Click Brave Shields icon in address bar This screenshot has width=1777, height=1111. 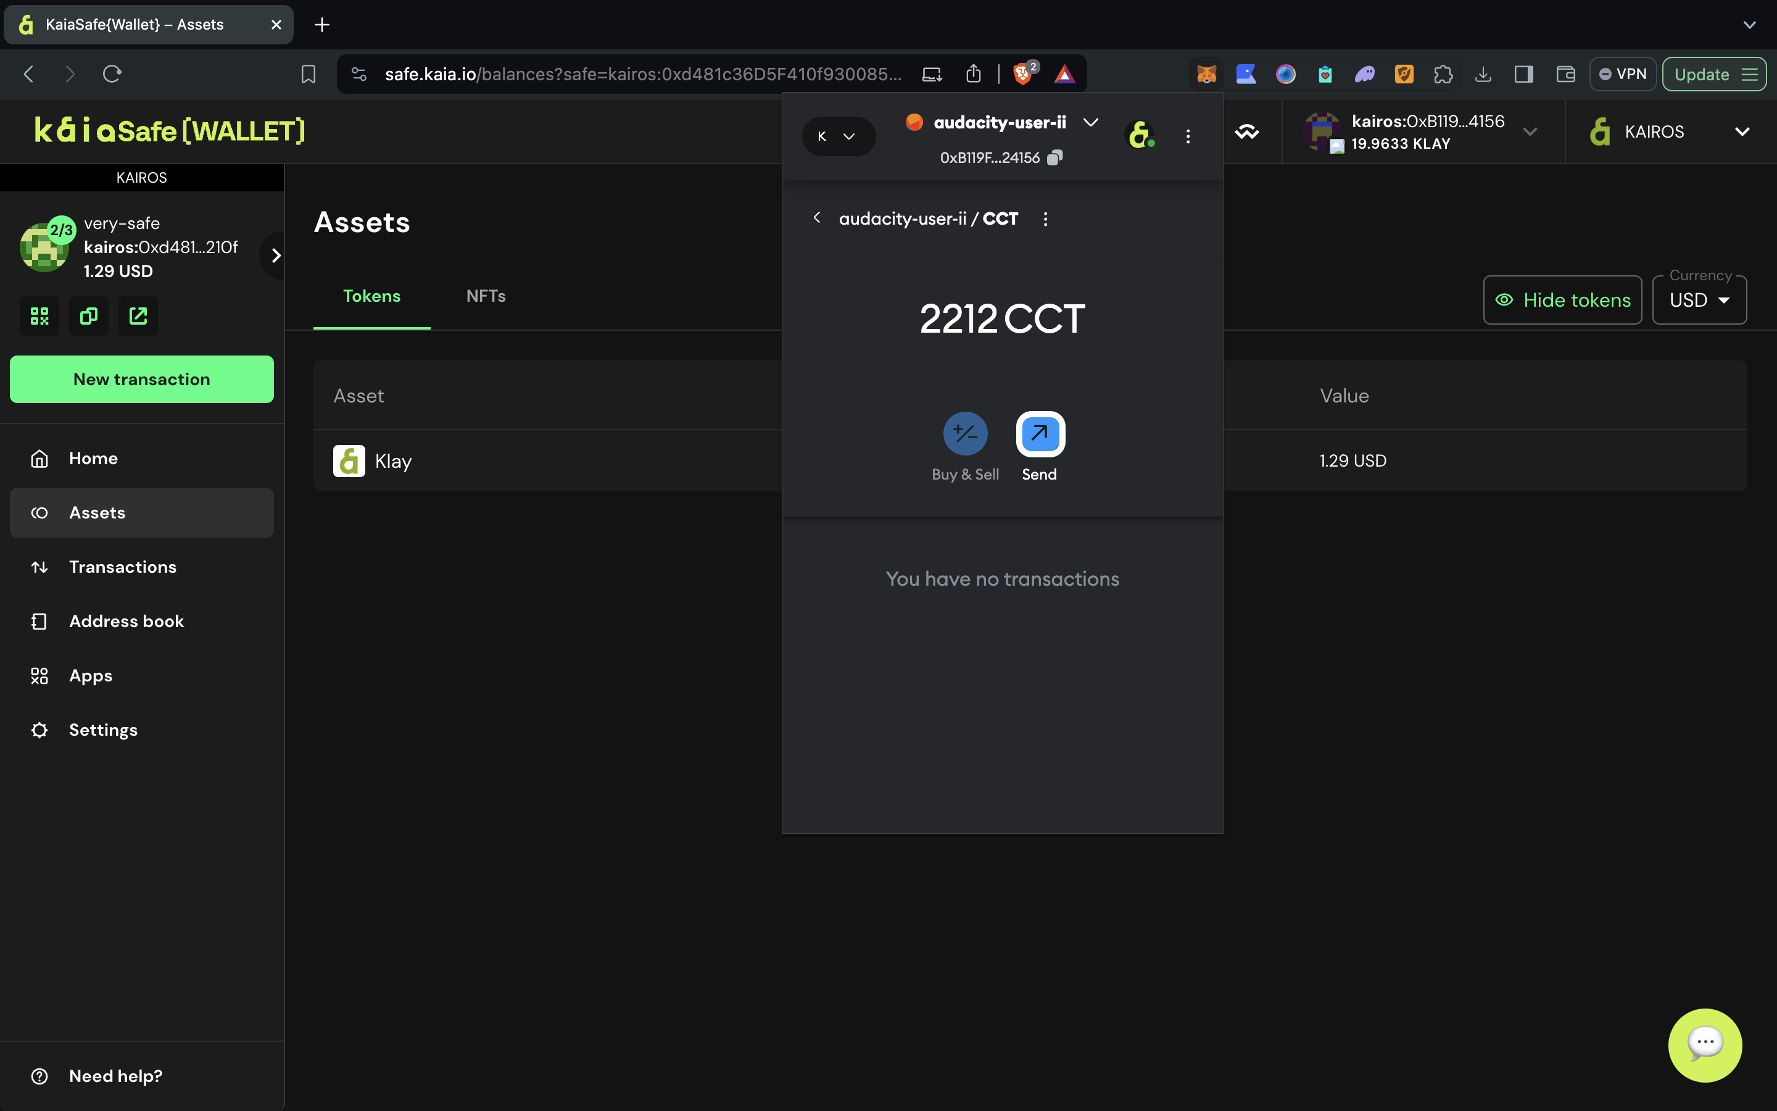coord(1022,74)
